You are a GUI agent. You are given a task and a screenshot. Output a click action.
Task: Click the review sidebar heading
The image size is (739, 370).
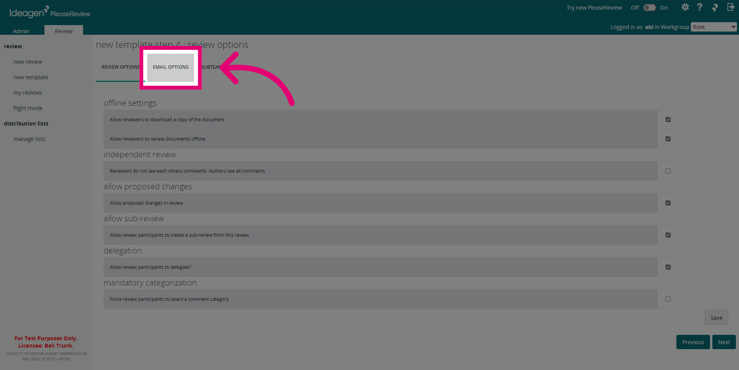pyautogui.click(x=13, y=46)
